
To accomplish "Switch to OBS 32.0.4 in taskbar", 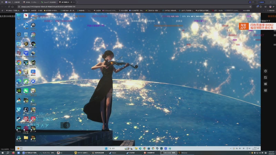I will coord(168,153).
